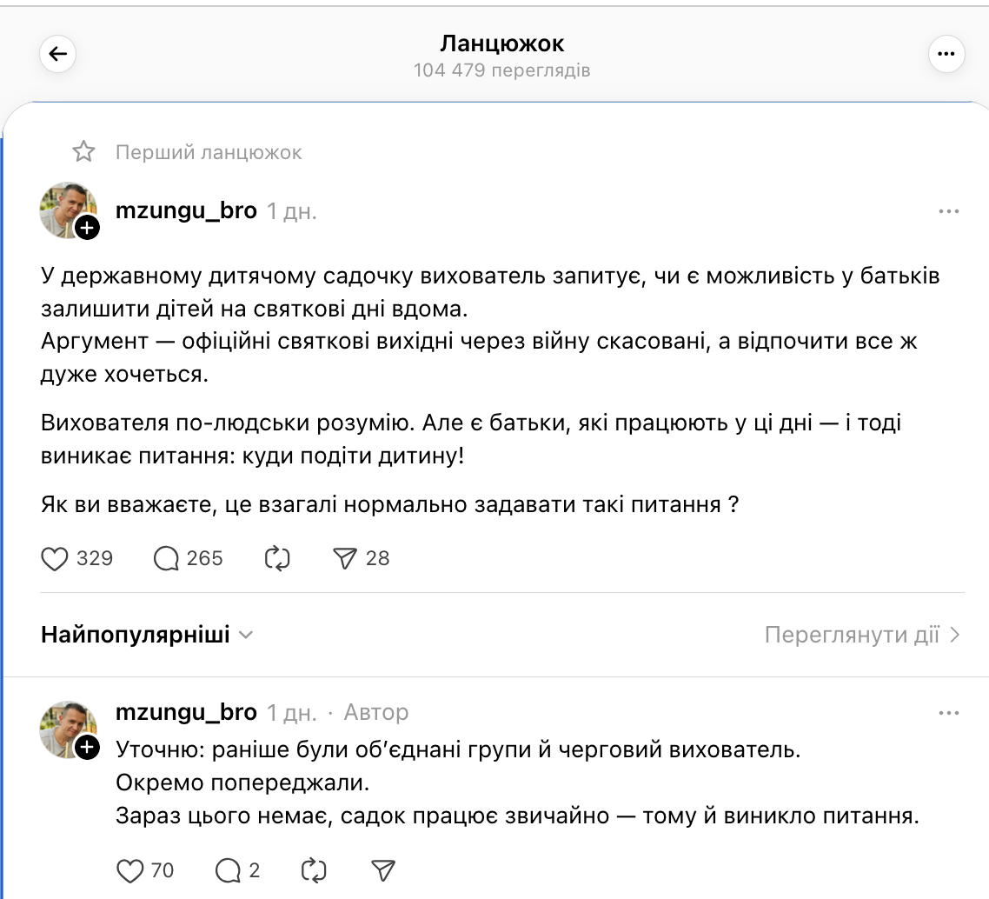The image size is (989, 899).
Task: Share the author's comment
Action: 383,869
